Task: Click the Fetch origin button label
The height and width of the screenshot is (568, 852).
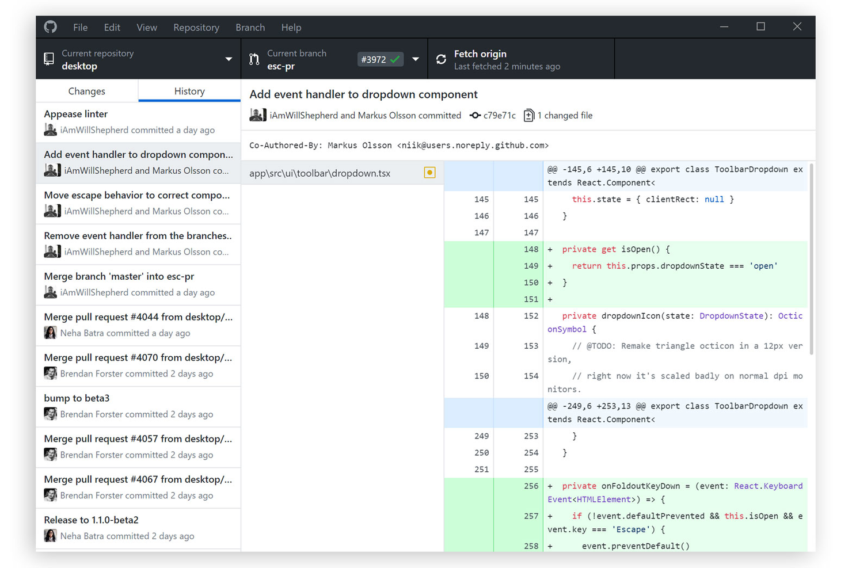Action: pyautogui.click(x=480, y=54)
